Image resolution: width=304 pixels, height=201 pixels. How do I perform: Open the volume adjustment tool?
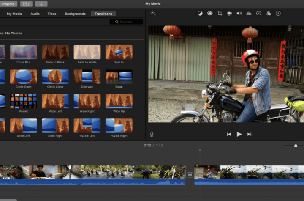[x=239, y=13]
